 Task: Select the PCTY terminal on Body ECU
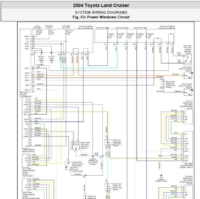(27, 78)
